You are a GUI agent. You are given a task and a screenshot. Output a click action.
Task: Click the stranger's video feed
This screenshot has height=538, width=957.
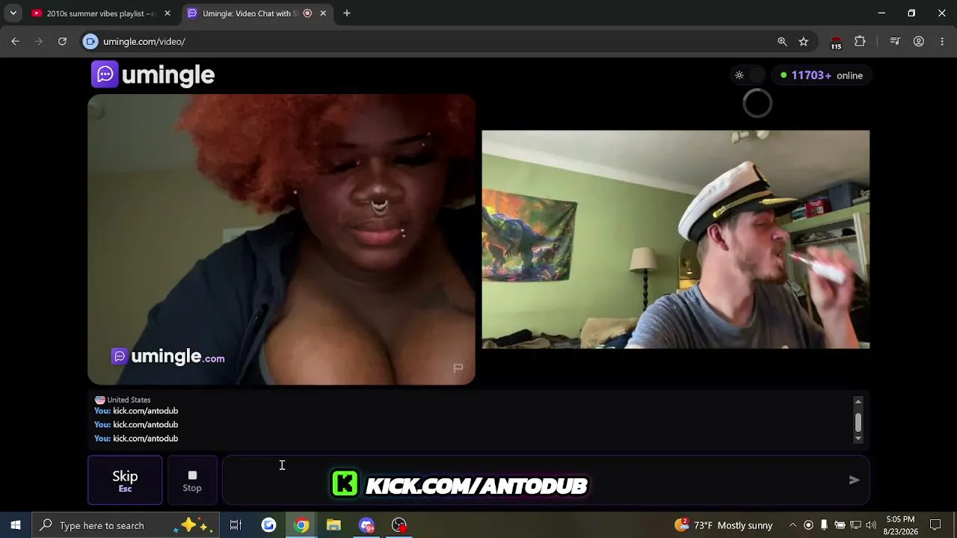281,240
